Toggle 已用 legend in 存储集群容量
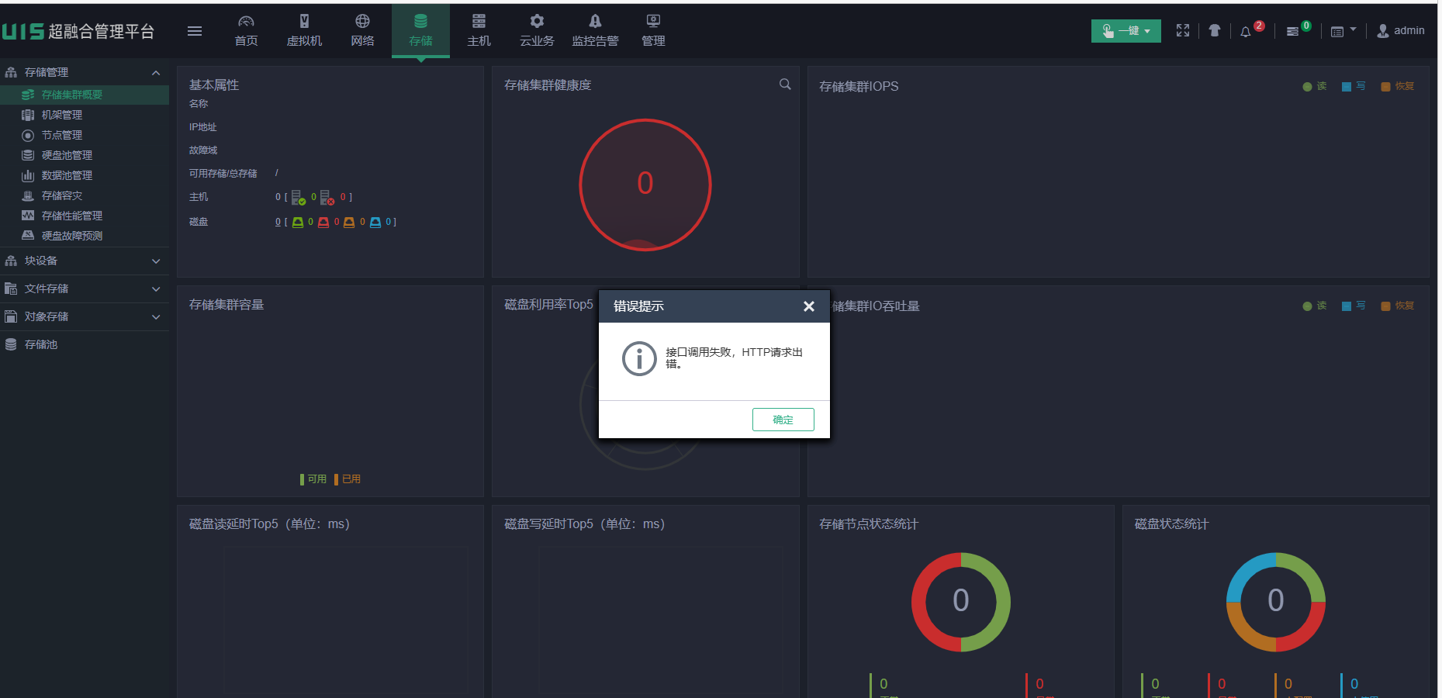This screenshot has width=1442, height=698. point(348,479)
